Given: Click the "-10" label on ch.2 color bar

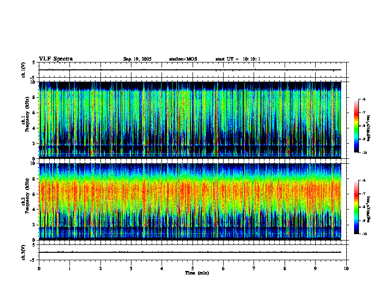Looking at the screenshot, I should pos(364,234).
